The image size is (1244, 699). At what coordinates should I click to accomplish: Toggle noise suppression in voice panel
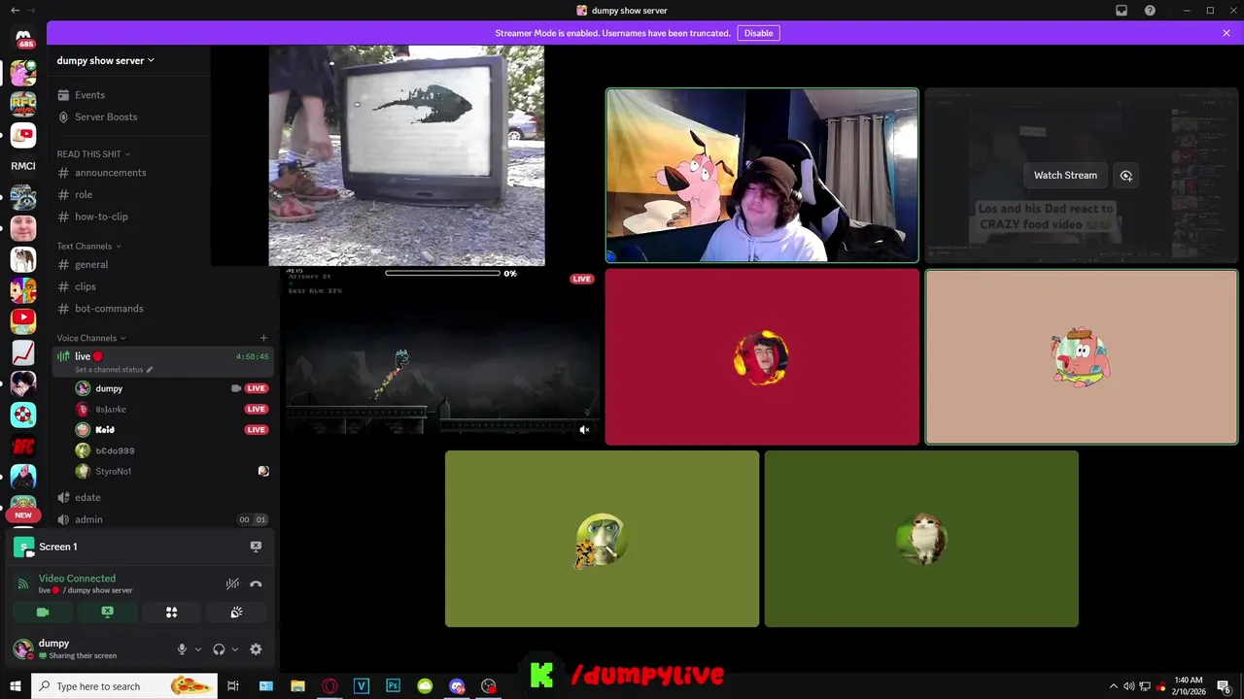[232, 583]
